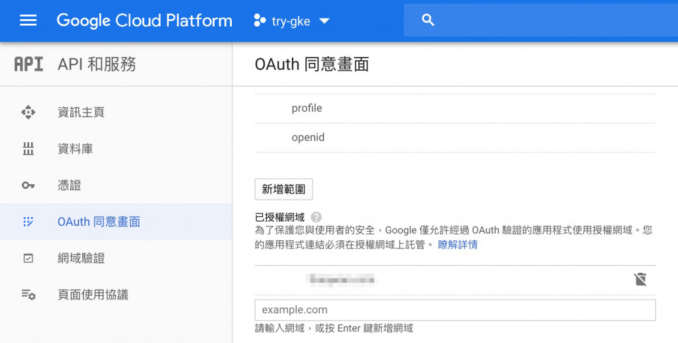This screenshot has height=343, width=678.
Task: Click the example.com domain input field
Action: pyautogui.click(x=456, y=310)
